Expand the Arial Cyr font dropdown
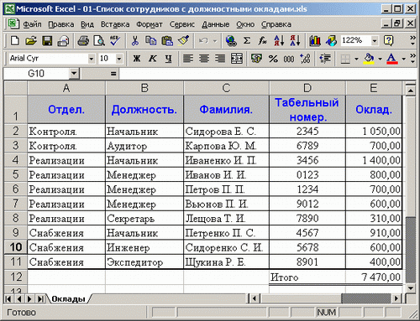Image resolution: width=420 pixels, height=321 pixels. [91, 59]
